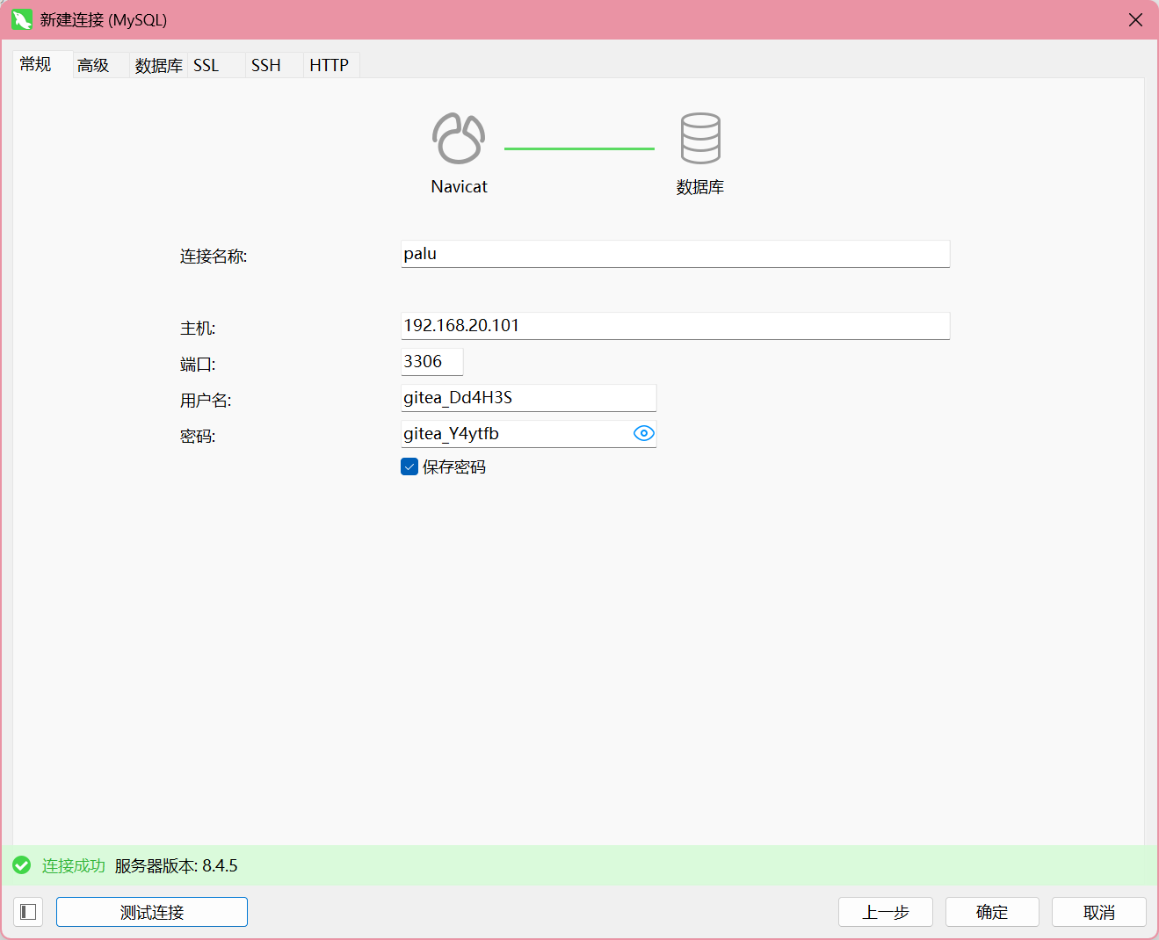Switch to the 高级 tab
1159x940 pixels.
pos(93,65)
